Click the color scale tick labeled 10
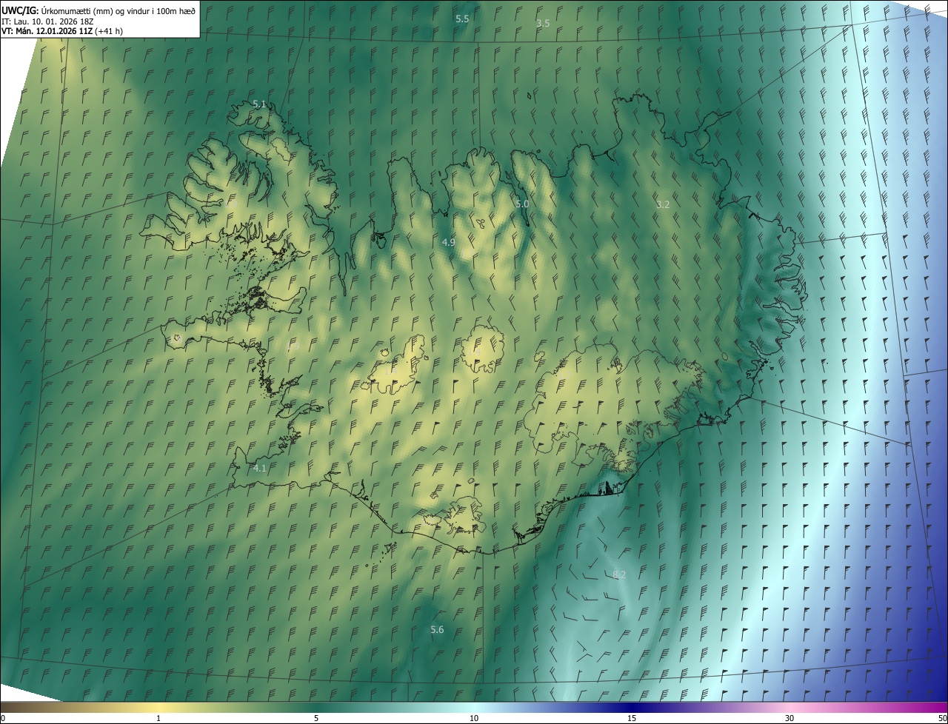The image size is (948, 724). (x=474, y=718)
